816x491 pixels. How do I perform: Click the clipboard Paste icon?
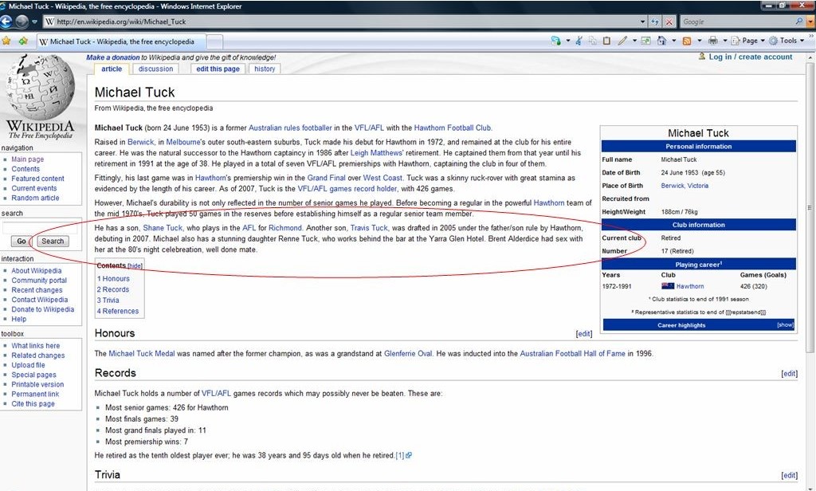[606, 41]
